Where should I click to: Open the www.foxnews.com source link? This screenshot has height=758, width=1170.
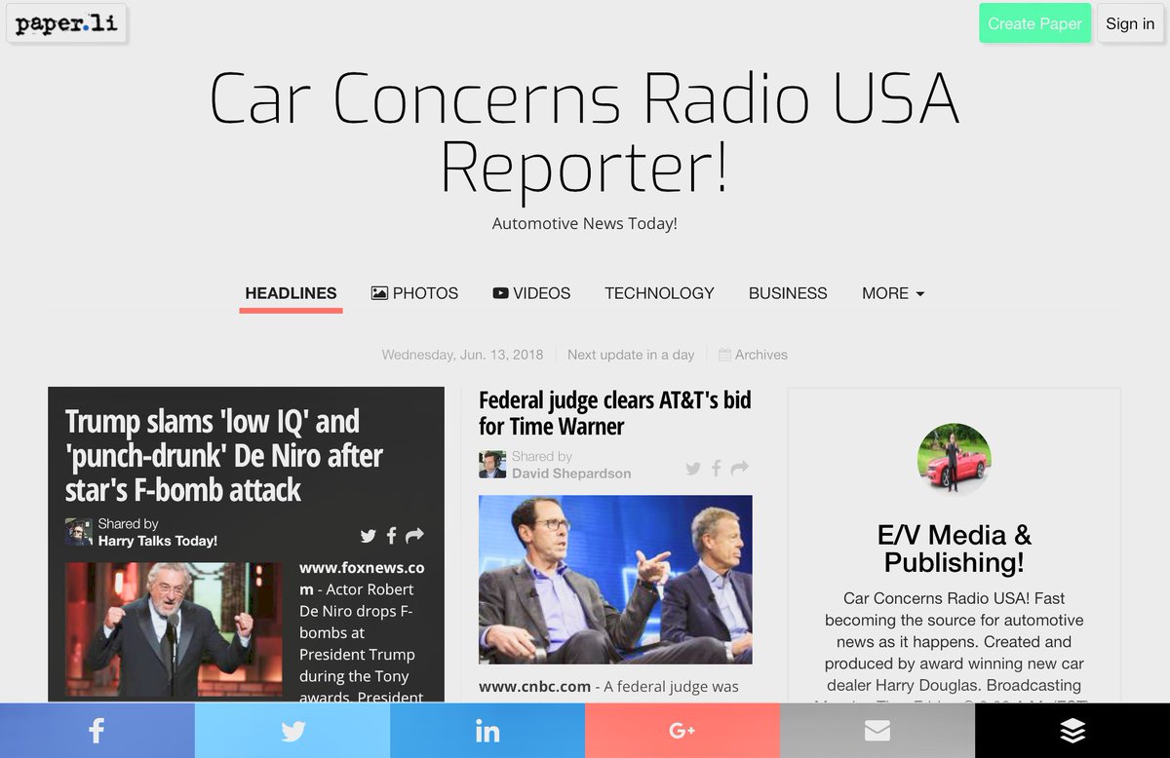click(362, 579)
